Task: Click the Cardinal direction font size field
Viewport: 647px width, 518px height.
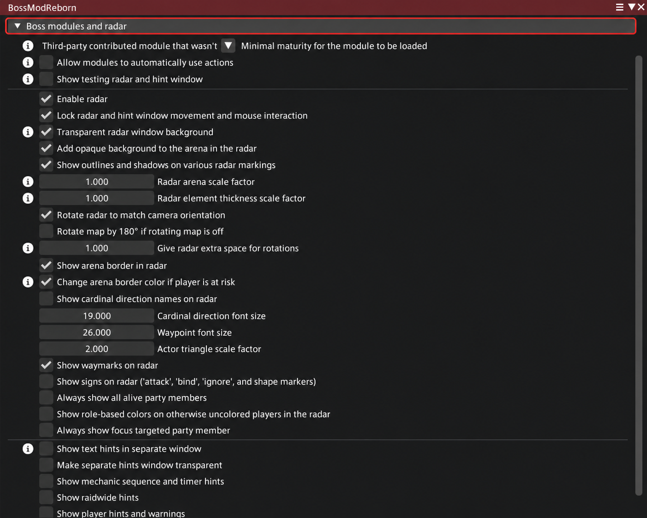Action: 96,316
